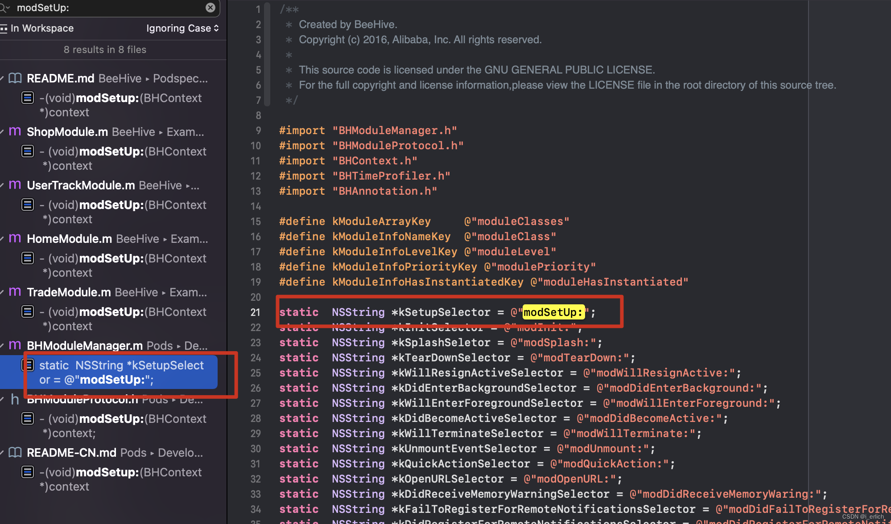Click the TradeModule.m file icon
This screenshot has width=891, height=524.
tap(15, 292)
